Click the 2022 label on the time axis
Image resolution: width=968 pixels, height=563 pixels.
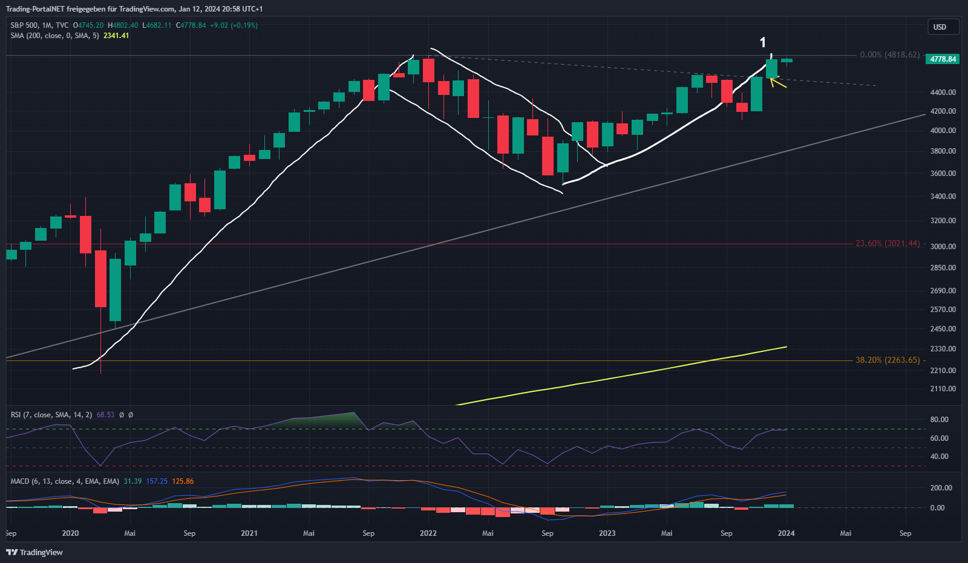(x=428, y=533)
